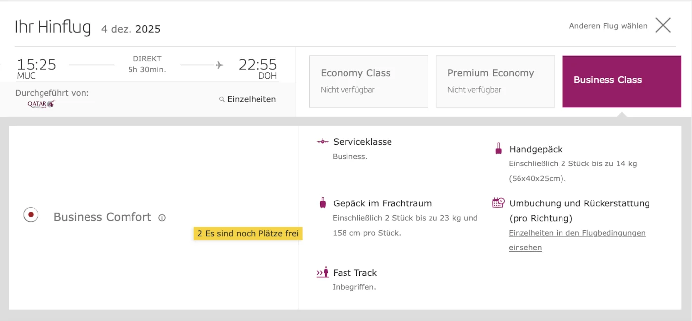Select the Premium Economy tab
The image size is (692, 321).
click(495, 81)
